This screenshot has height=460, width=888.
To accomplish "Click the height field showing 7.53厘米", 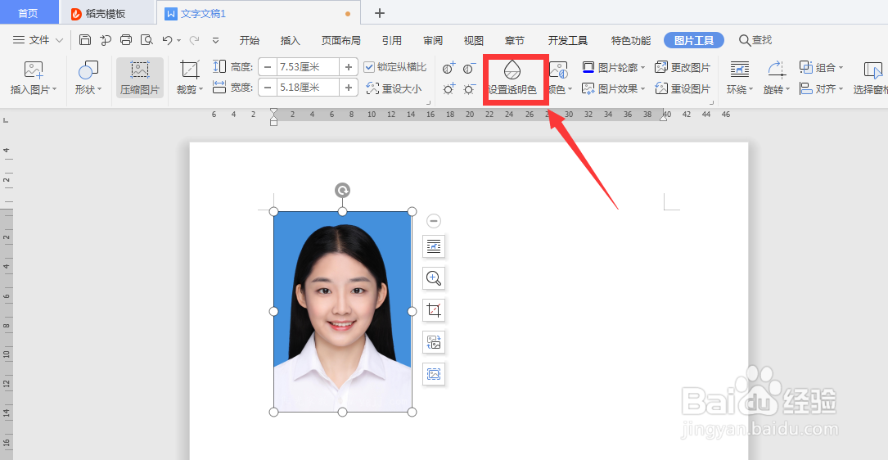I will (x=308, y=67).
